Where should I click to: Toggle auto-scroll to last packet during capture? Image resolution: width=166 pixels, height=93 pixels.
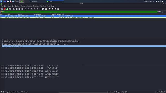[43, 9]
